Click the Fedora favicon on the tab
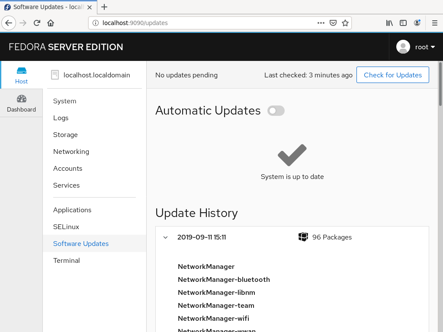The width and height of the screenshot is (443, 332). point(7,7)
